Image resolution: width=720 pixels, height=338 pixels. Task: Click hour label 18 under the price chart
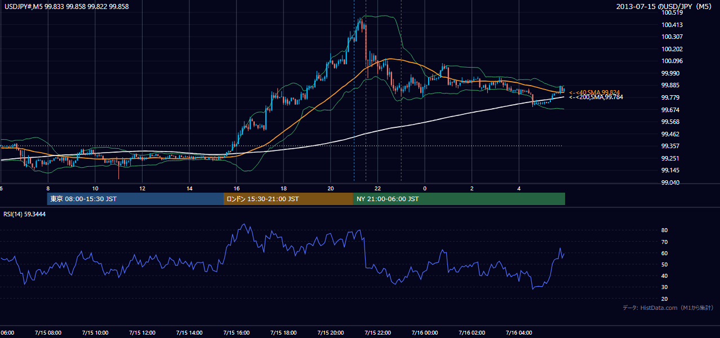tap(283, 188)
